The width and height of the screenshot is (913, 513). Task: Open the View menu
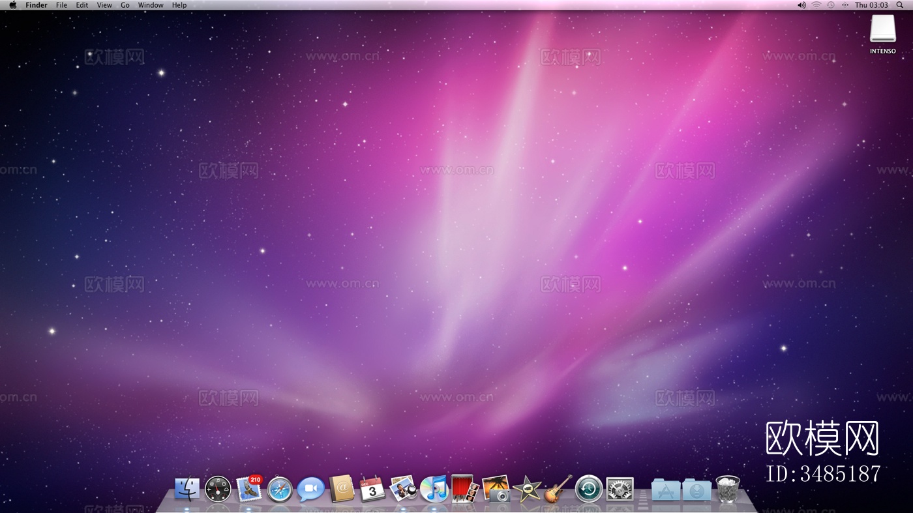point(104,5)
